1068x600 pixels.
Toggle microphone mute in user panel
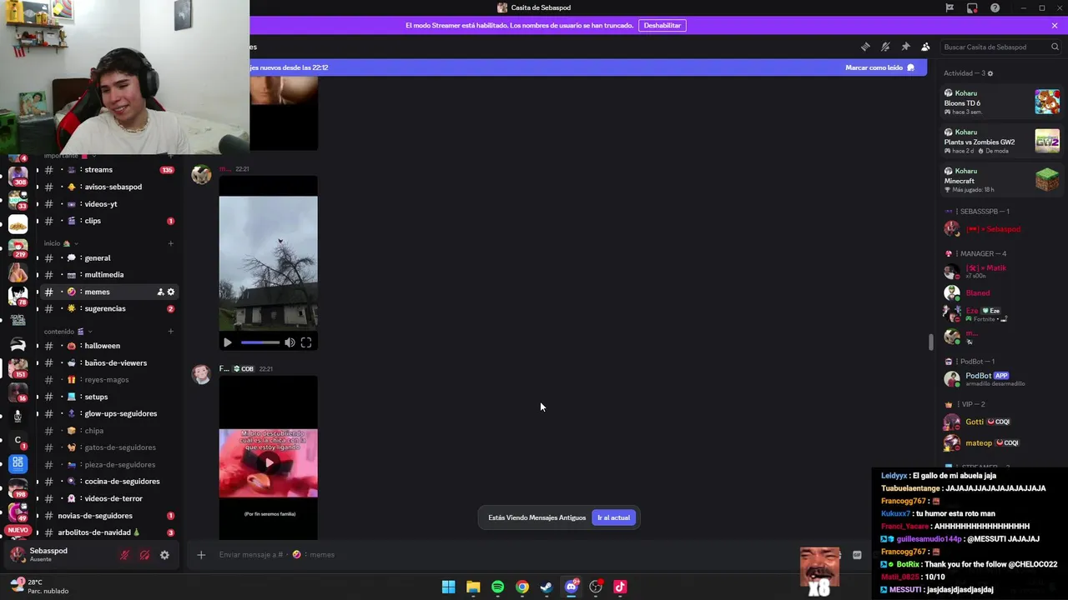coord(124,555)
